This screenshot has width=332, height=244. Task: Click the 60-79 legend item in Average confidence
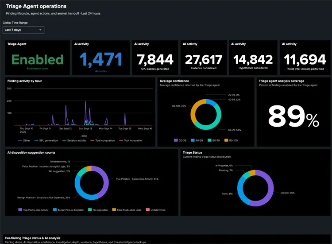click(x=214, y=140)
